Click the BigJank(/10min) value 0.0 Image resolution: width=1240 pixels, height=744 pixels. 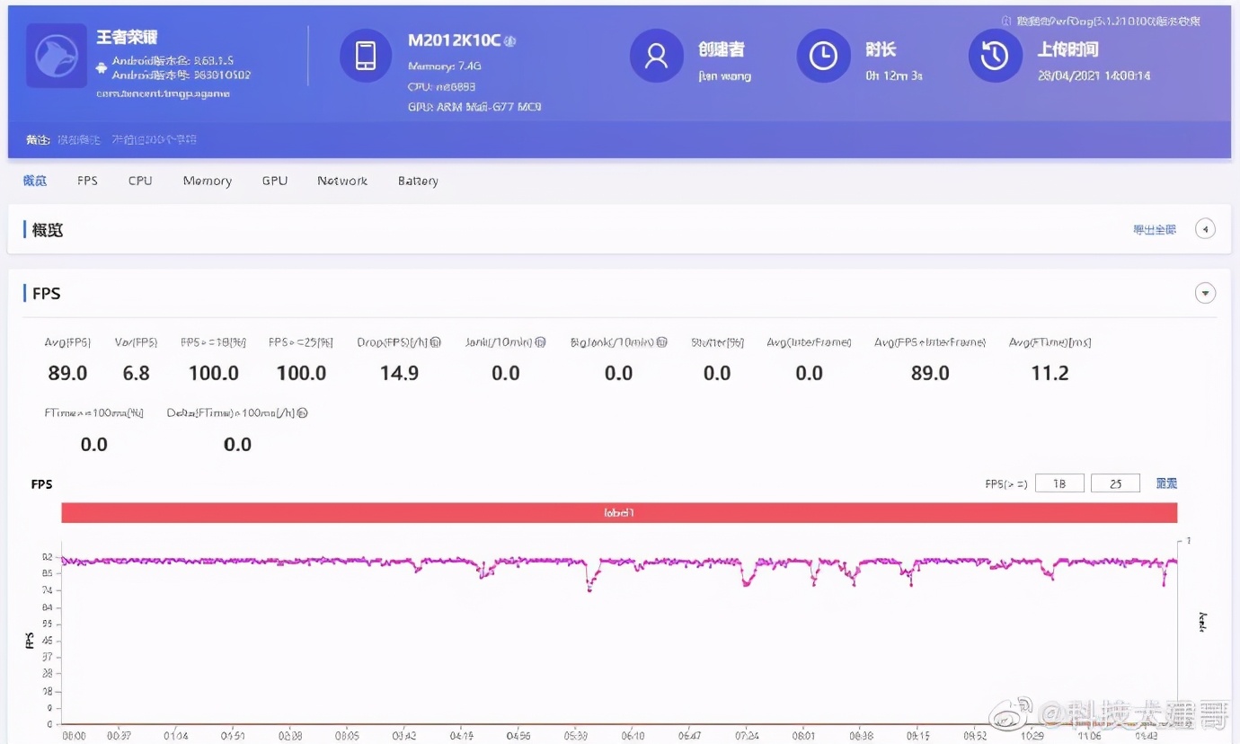[x=618, y=373]
